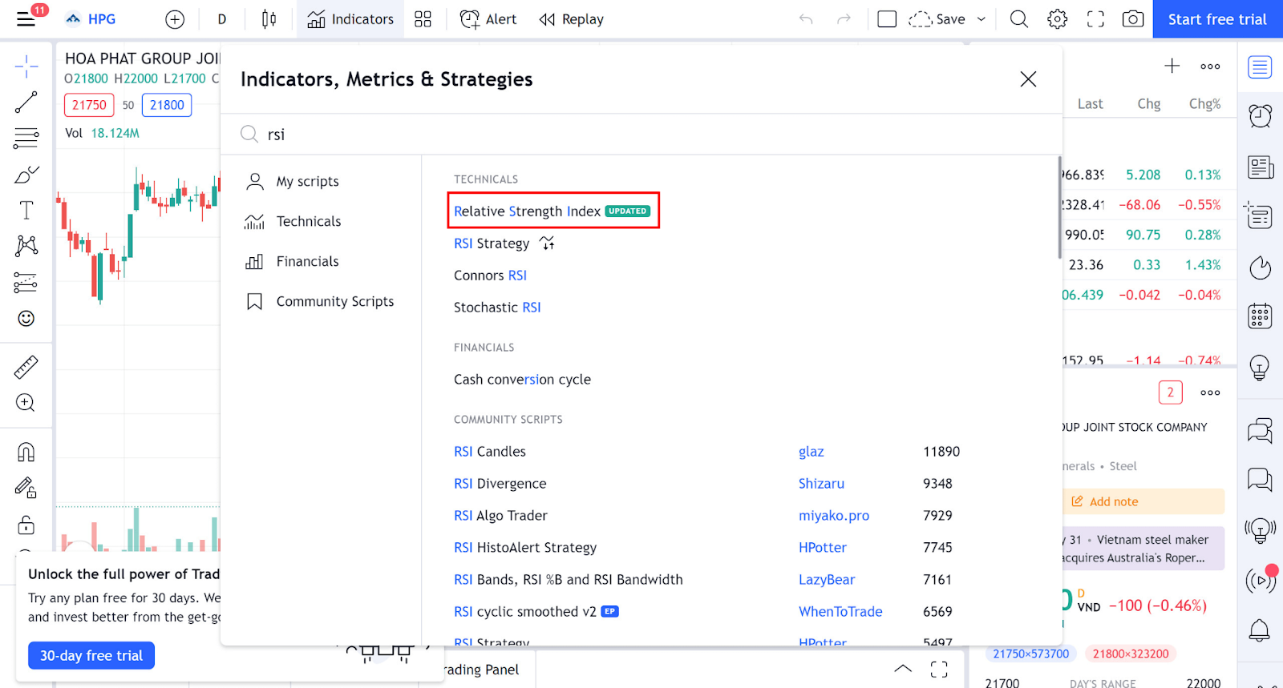Open chart settings gear icon
The width and height of the screenshot is (1283, 688).
(1057, 19)
